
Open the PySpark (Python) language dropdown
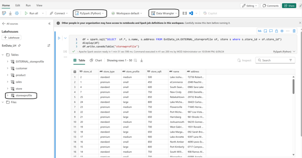pyautogui.click(x=90, y=13)
